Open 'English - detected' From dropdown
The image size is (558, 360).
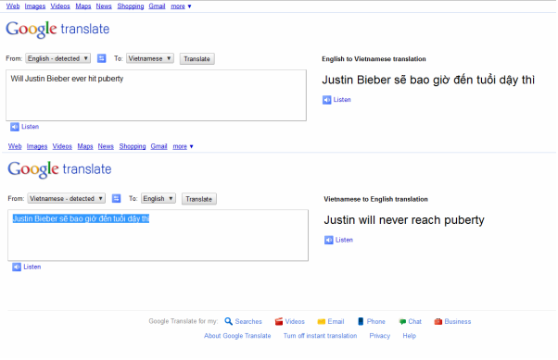point(58,58)
